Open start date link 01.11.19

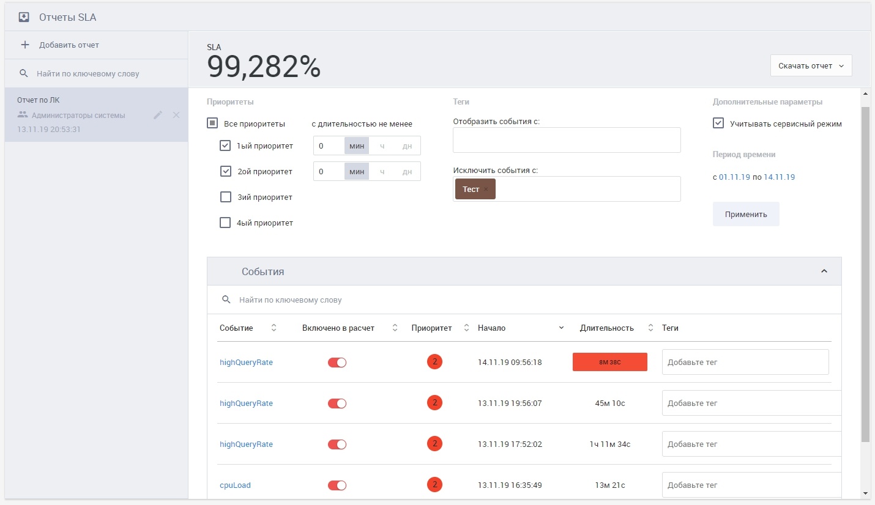[734, 177]
